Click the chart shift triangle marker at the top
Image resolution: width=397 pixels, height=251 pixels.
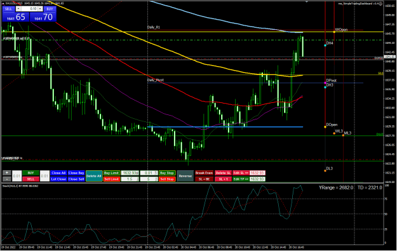pos(307,1)
